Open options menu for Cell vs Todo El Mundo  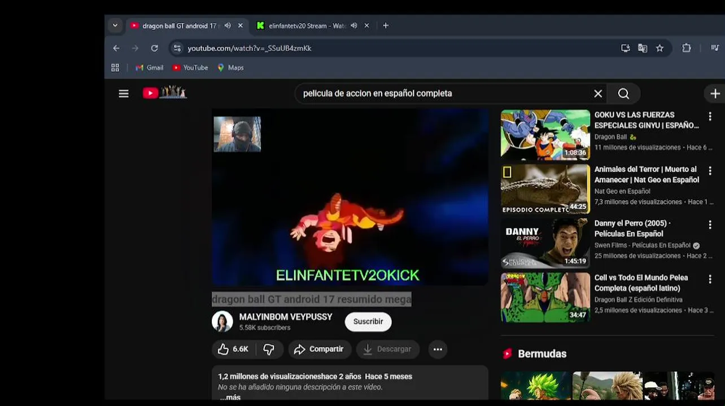click(x=710, y=279)
